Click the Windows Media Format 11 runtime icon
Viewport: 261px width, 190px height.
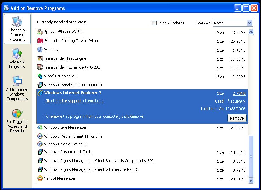[40, 136]
